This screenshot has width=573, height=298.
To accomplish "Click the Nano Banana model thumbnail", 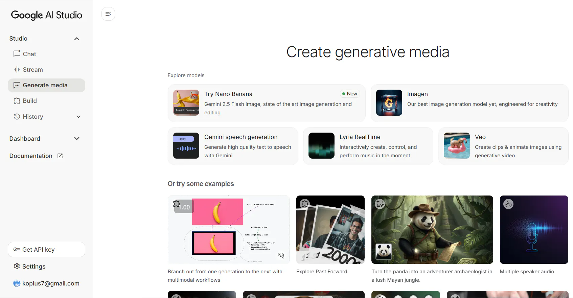I will click(186, 102).
